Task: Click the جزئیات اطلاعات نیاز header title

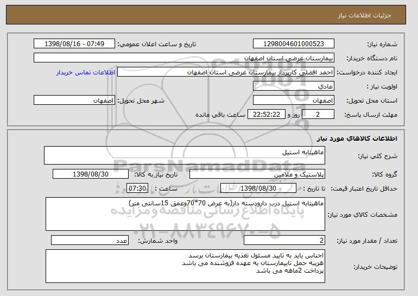Action: (364, 15)
